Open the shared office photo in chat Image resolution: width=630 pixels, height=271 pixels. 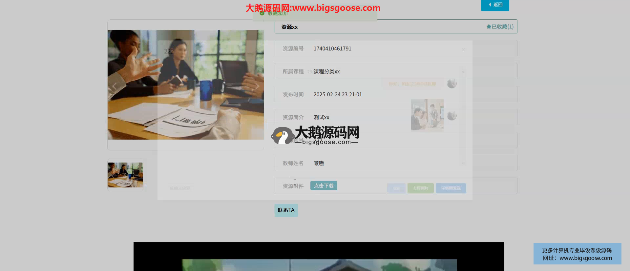[427, 115]
